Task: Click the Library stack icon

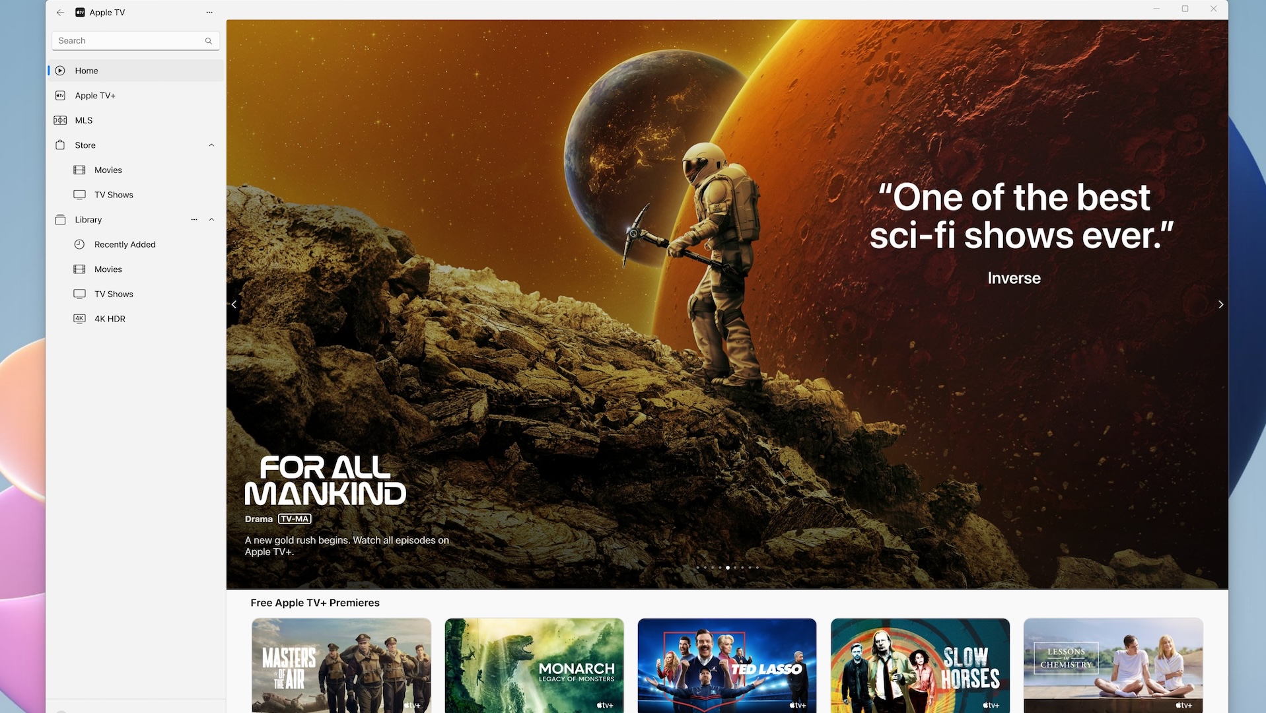Action: [x=60, y=220]
